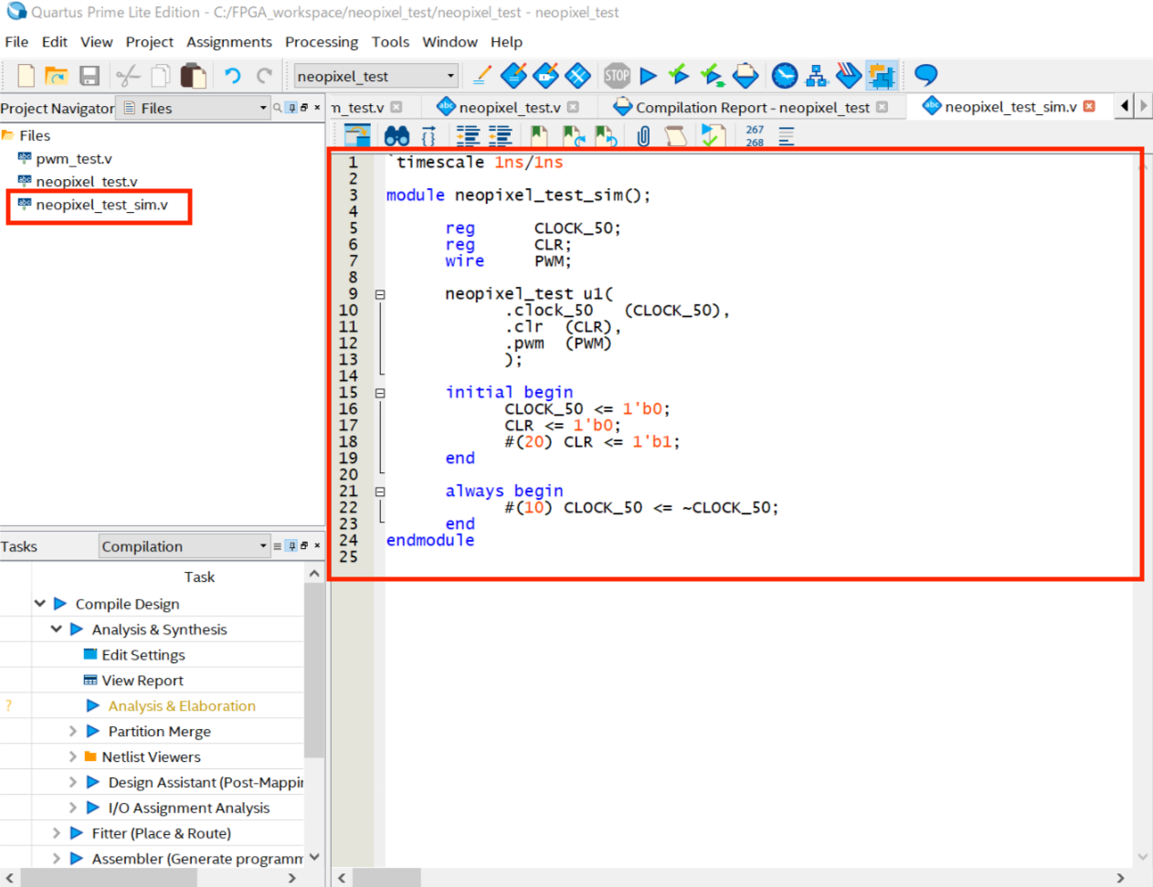Image resolution: width=1153 pixels, height=887 pixels.
Task: Click the paperclip icon in editor toolbar
Action: 643,137
